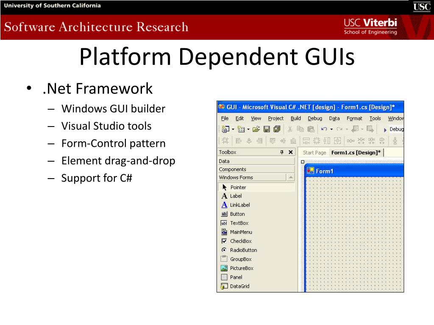This screenshot has width=434, height=325.
Task: Select the TextBox control in Toolbox
Action: 256,223
